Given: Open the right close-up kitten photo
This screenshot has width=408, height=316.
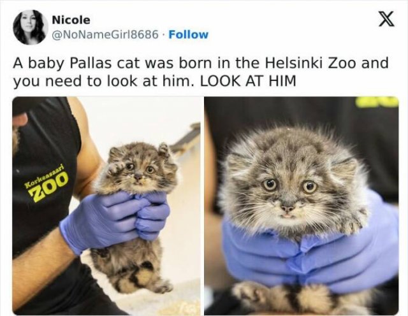Looking at the screenshot, I should pos(302,206).
